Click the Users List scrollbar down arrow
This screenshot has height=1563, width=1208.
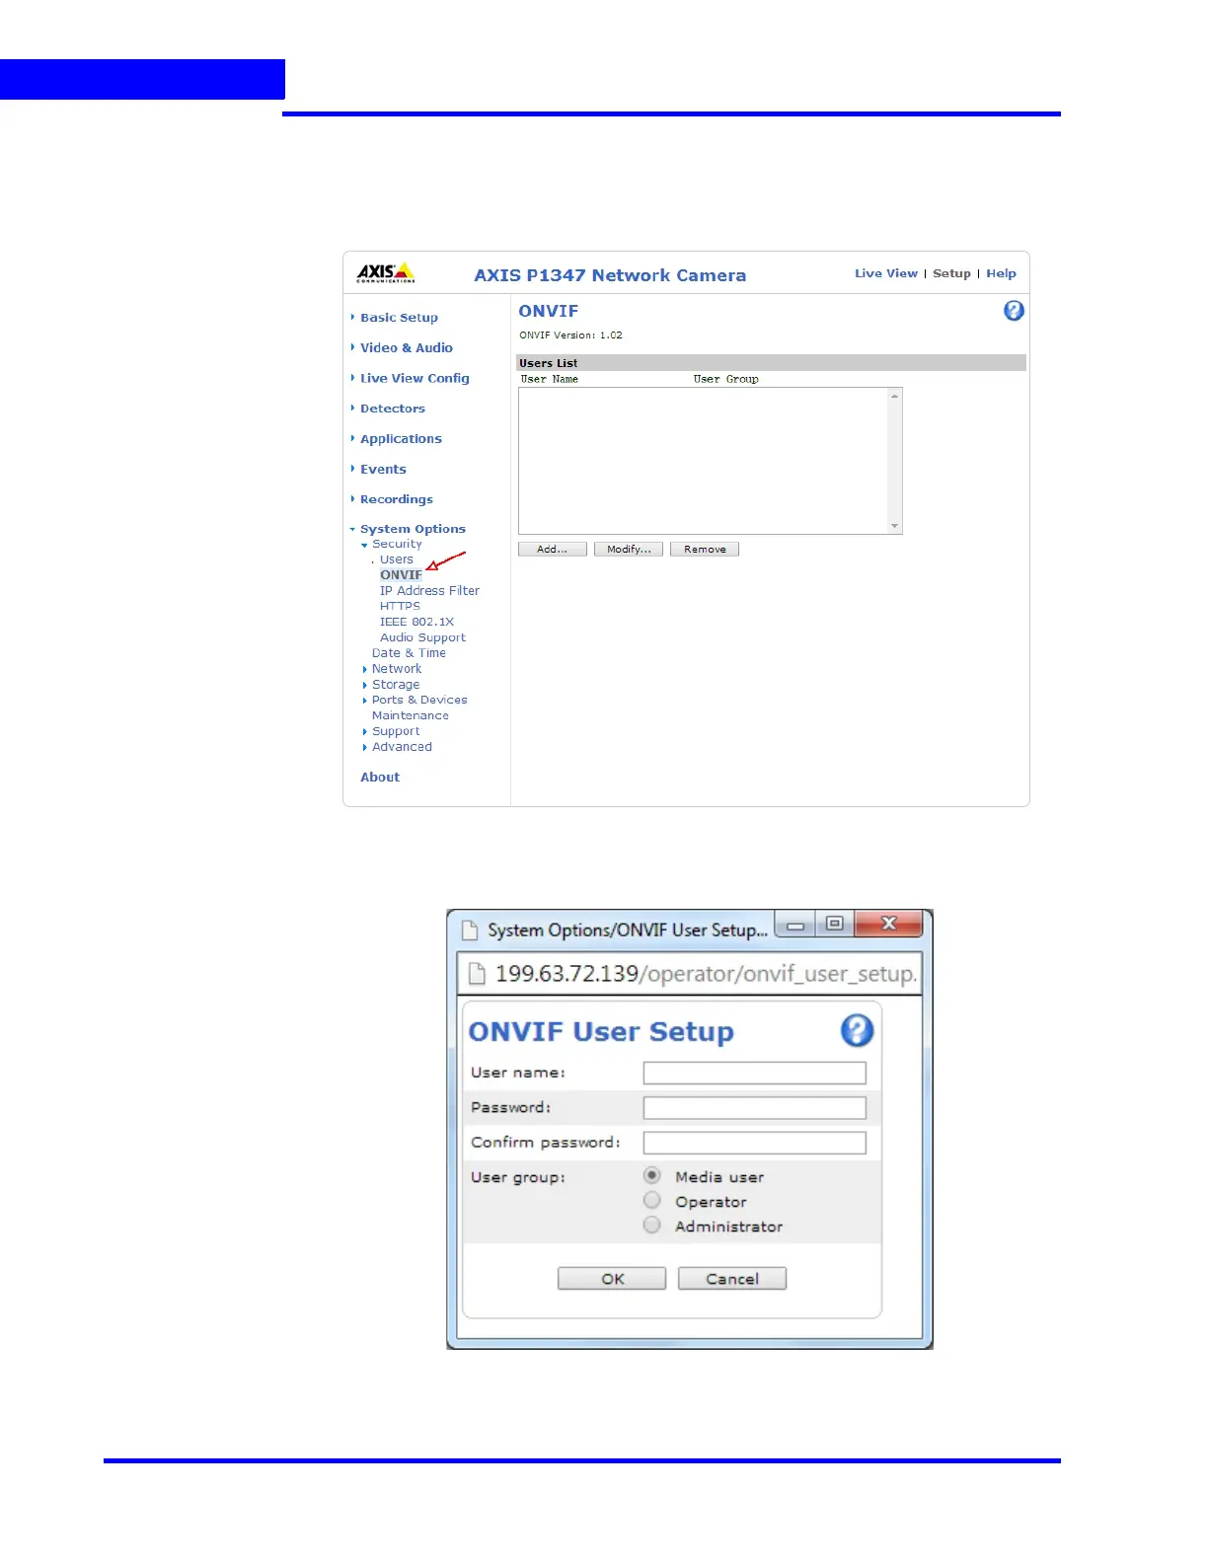click(895, 526)
